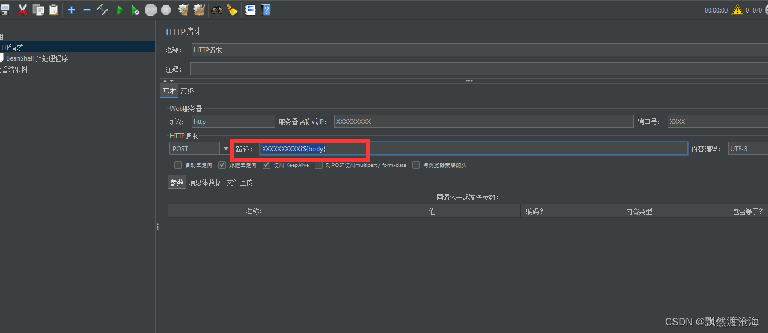This screenshot has width=768, height=333.
Task: Click the Paste clipboard icon
Action: point(53,10)
